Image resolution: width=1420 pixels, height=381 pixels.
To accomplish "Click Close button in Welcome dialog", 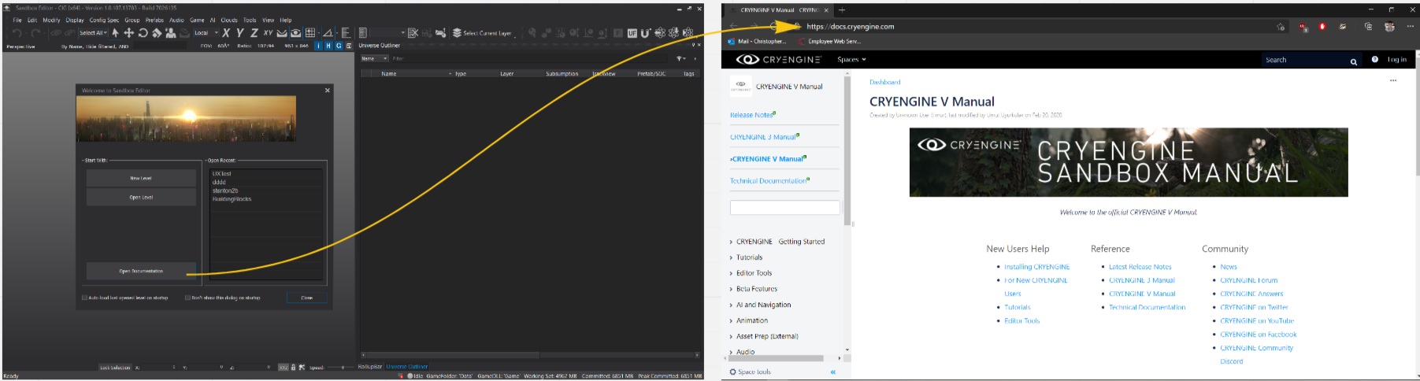I will coord(307,298).
